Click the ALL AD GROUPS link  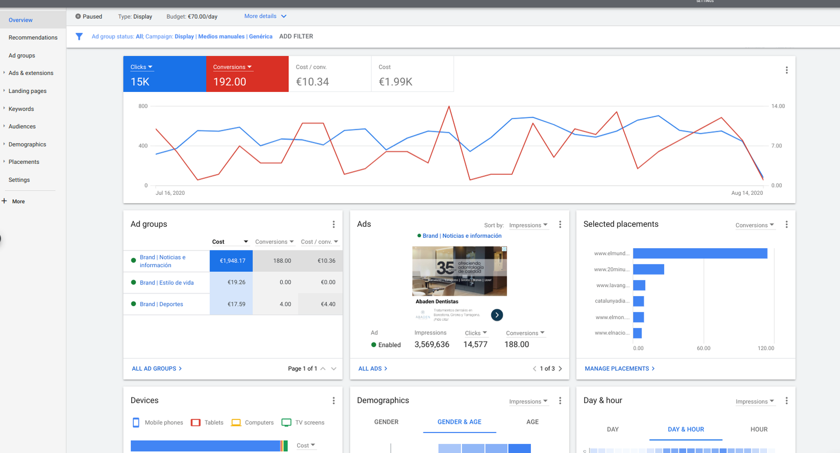point(156,368)
